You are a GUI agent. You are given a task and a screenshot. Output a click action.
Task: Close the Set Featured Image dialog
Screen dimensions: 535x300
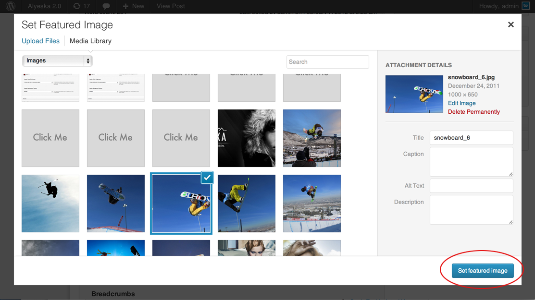click(511, 24)
